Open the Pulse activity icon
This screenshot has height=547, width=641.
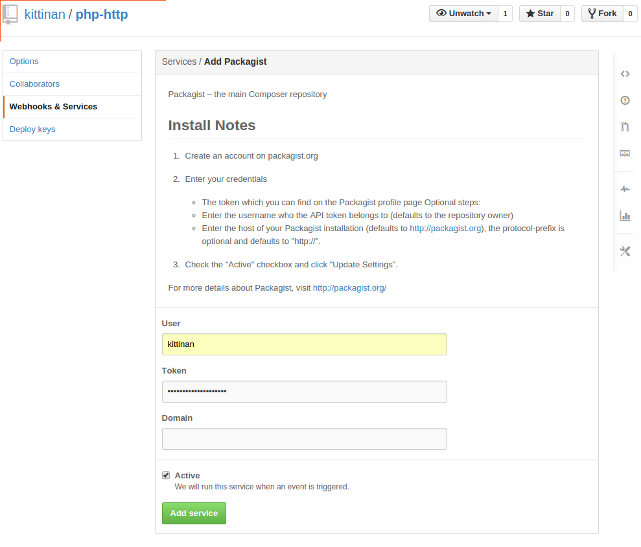coord(625,189)
